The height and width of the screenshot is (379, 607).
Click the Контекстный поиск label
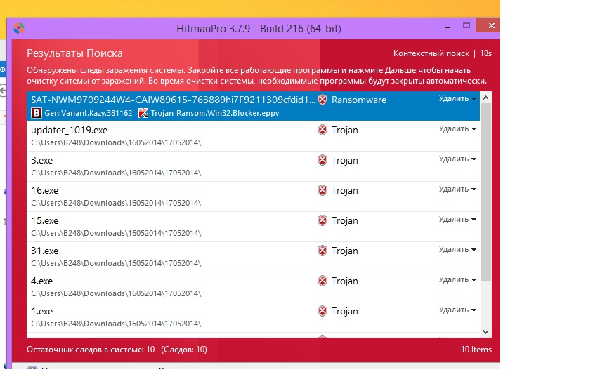(x=431, y=53)
